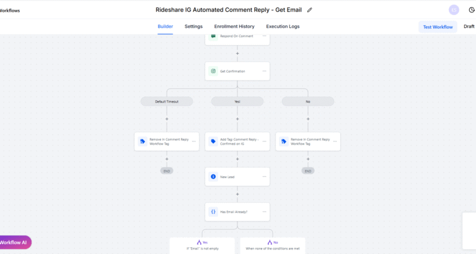
Task: Open the Workflow AI assistant
Action: pyautogui.click(x=15, y=242)
